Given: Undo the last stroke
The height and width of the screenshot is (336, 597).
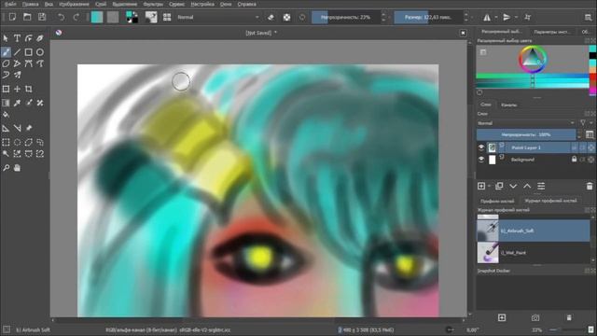Looking at the screenshot, I should pos(61,17).
